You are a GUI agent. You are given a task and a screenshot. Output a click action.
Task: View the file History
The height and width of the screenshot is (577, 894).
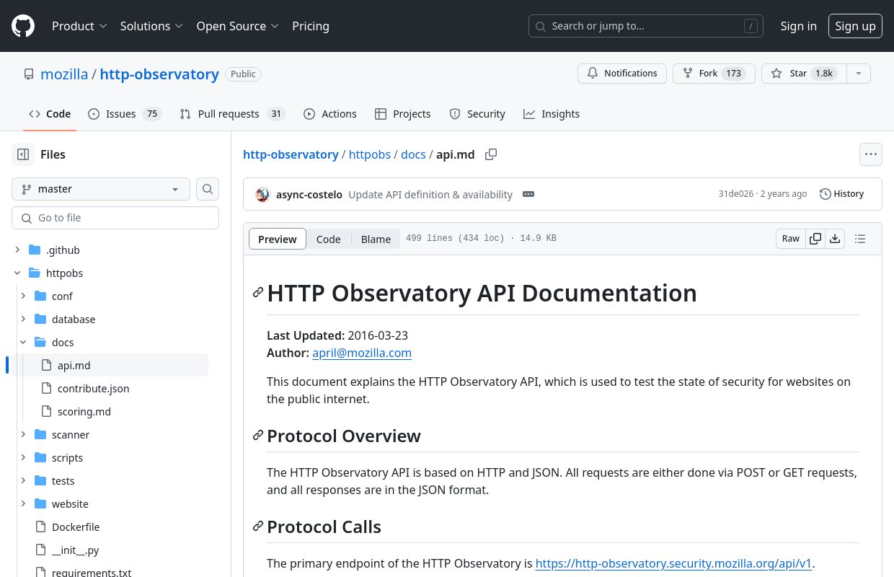tap(841, 194)
